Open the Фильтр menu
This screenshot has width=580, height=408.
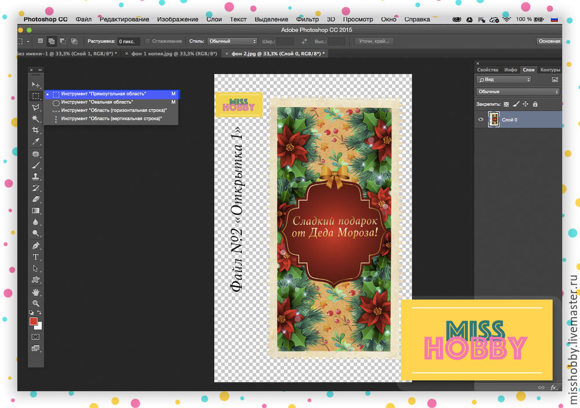click(307, 19)
